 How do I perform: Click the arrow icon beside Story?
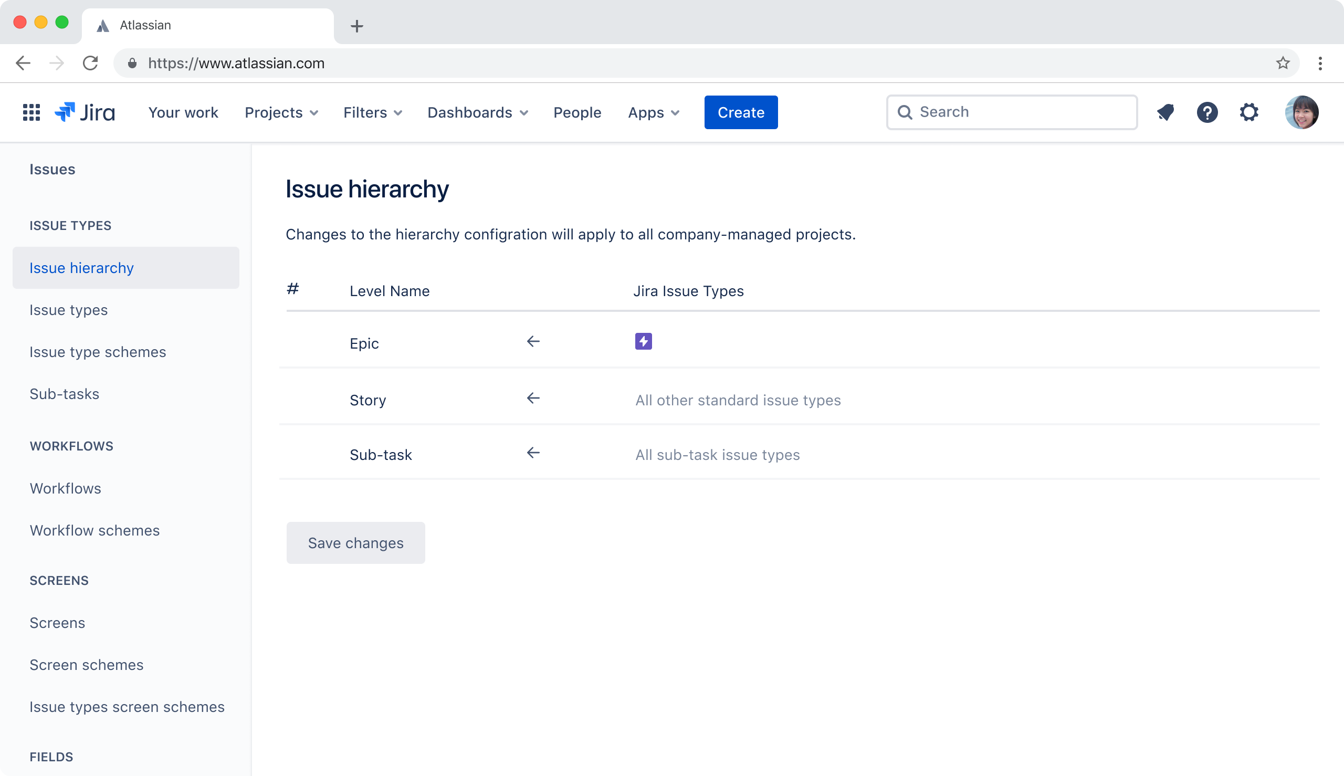coord(533,397)
